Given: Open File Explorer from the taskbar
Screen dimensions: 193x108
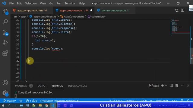Looking at the screenshot, I should pos(40,105).
